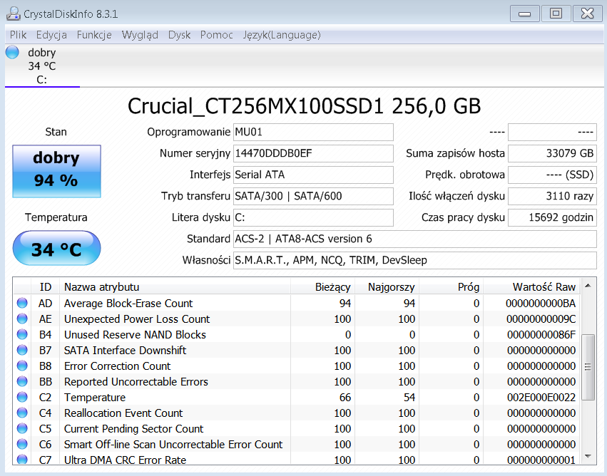
Task: Click the dobry 94 % health status button
Action: (56, 171)
